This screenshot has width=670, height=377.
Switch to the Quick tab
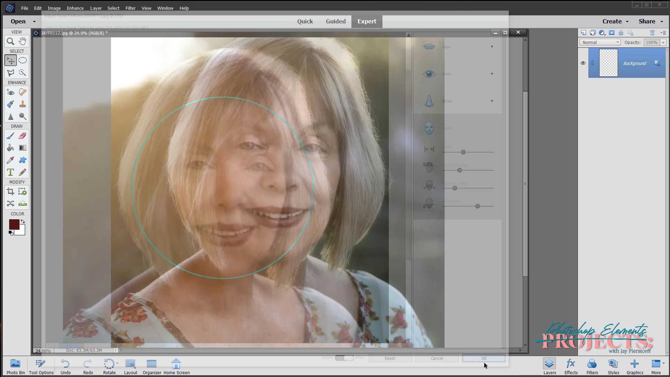coord(305,21)
